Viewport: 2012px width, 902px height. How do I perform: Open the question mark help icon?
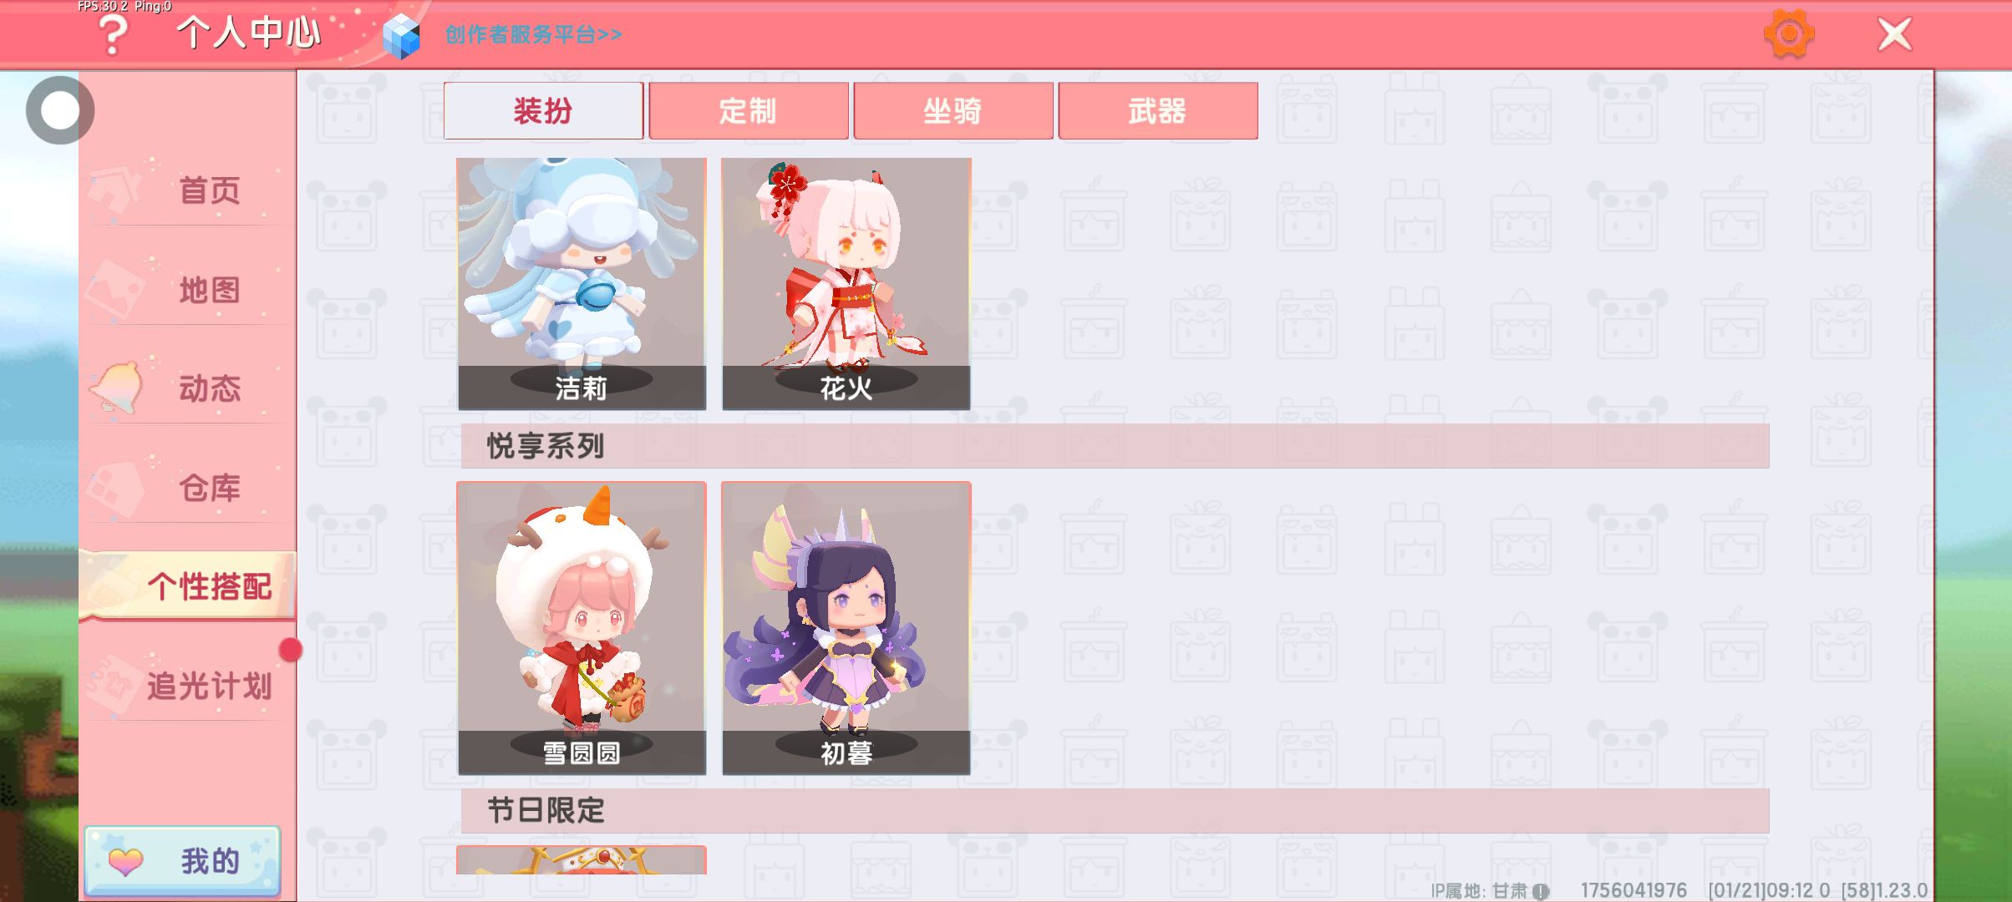[x=113, y=35]
